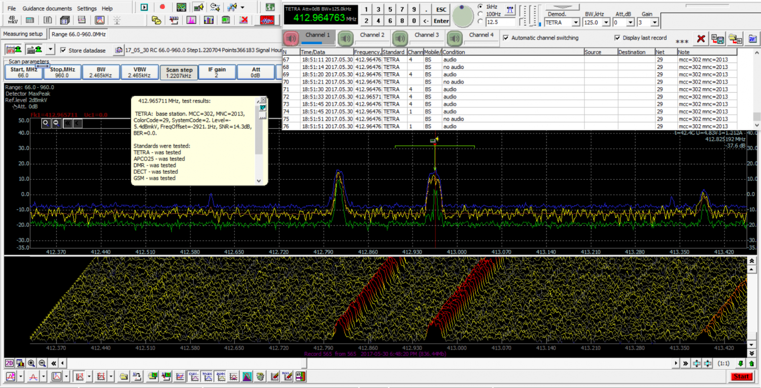This screenshot has width=761, height=388.
Task: Mute Channel 1 red speaker icon
Action: 291,38
